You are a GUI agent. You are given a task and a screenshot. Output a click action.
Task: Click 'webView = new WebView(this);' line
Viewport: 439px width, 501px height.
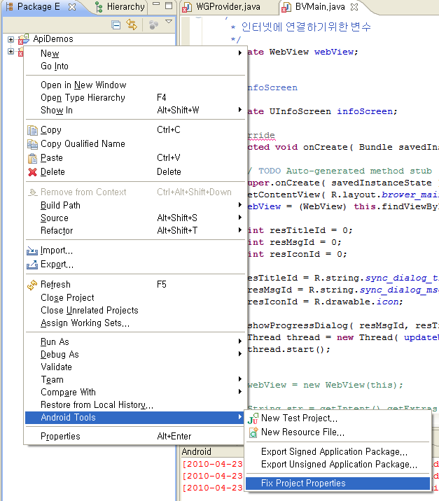(325, 385)
